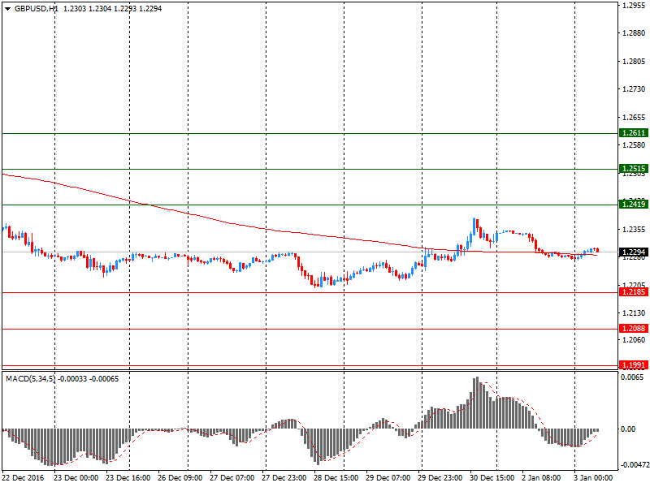Image resolution: width=650 pixels, height=487 pixels.
Task: Select the 27 Dec 23:00 time label
Action: pyautogui.click(x=284, y=478)
